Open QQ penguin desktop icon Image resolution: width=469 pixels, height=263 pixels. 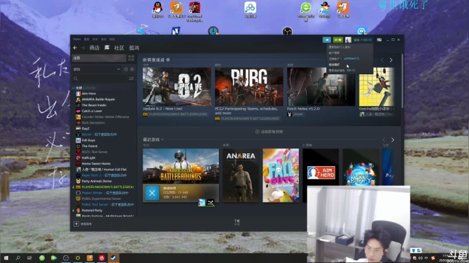(158, 10)
